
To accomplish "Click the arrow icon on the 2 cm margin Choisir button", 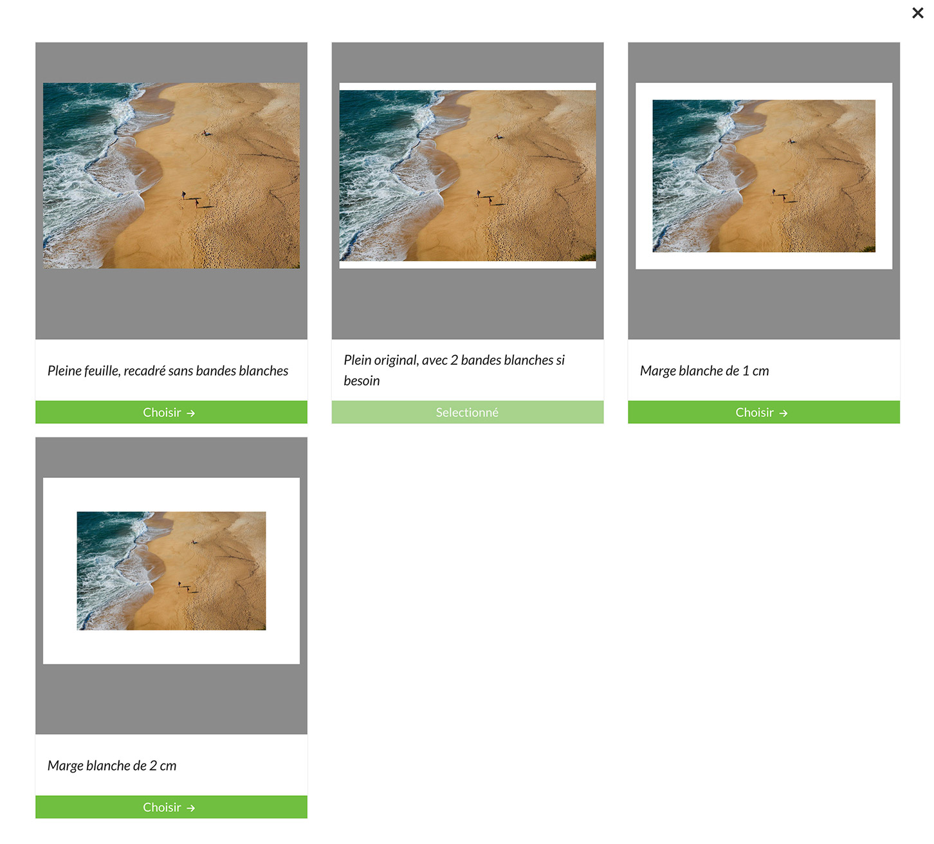I will 190,808.
